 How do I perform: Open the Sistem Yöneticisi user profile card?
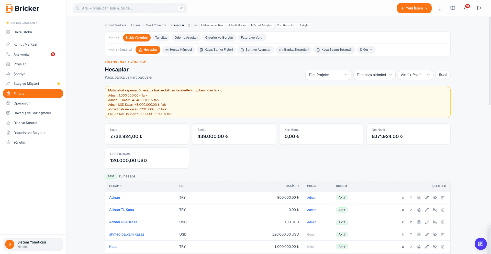coord(33,244)
